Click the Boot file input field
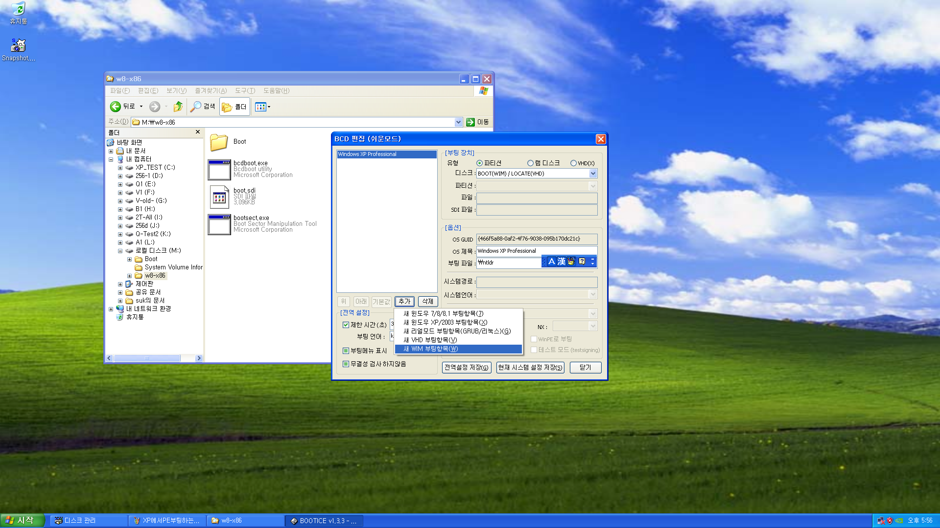 pos(509,263)
